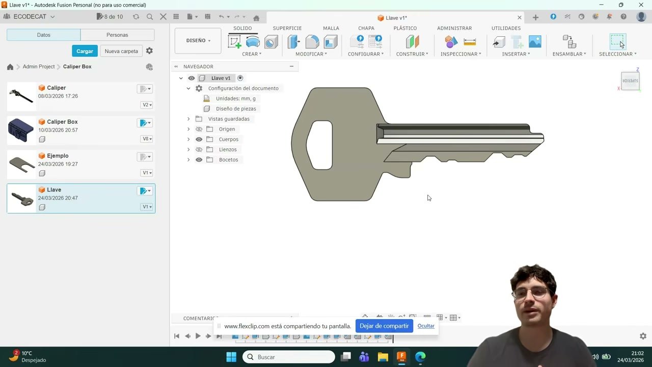
Task: Open the search magnifier in the data panel
Action: 150,17
